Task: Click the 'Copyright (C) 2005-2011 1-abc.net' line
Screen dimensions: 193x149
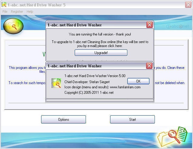Action: (x=89, y=93)
